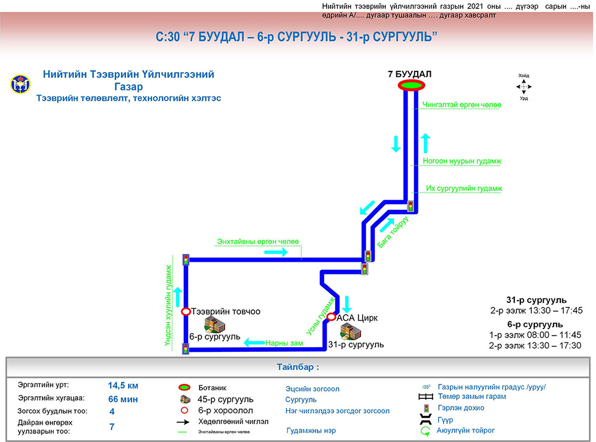Click the compass rose showing Хойд and Урд
Image resolution: width=596 pixels, height=442 pixels.
click(x=524, y=87)
